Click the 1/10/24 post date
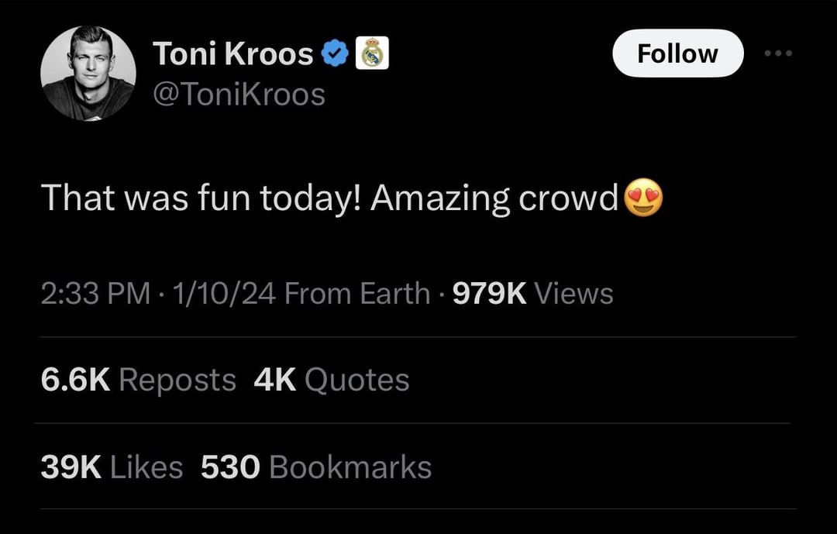This screenshot has width=837, height=534. click(225, 294)
